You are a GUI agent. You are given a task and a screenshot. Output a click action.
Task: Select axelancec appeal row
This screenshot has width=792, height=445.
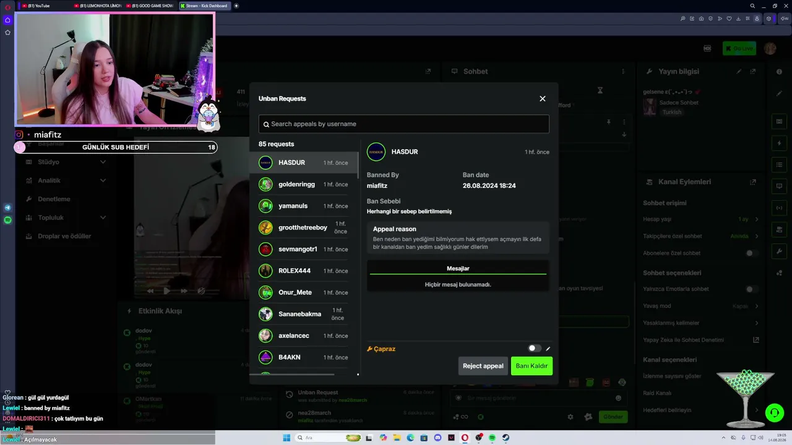pos(304,336)
